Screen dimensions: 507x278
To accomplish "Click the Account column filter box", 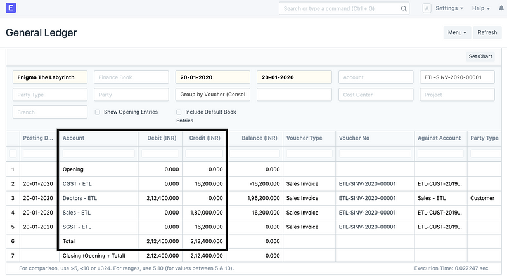I will point(98,154).
